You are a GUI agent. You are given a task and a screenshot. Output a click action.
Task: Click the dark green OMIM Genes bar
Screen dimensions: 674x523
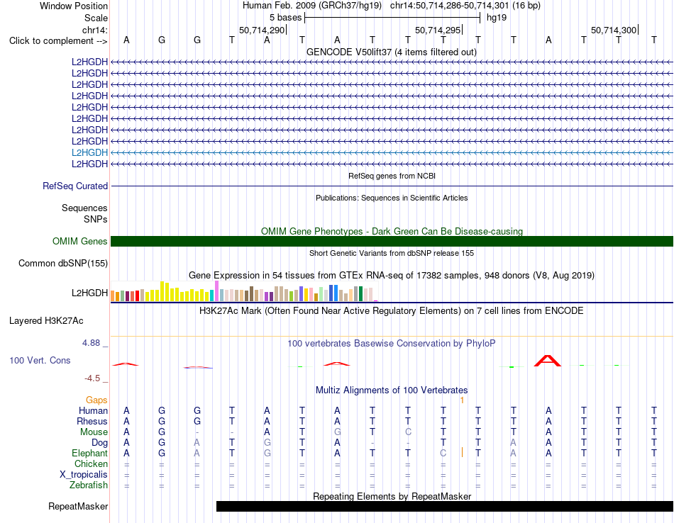392,242
